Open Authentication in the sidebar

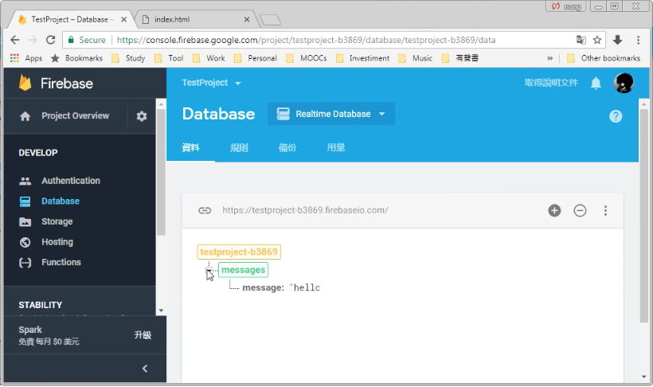[70, 181]
